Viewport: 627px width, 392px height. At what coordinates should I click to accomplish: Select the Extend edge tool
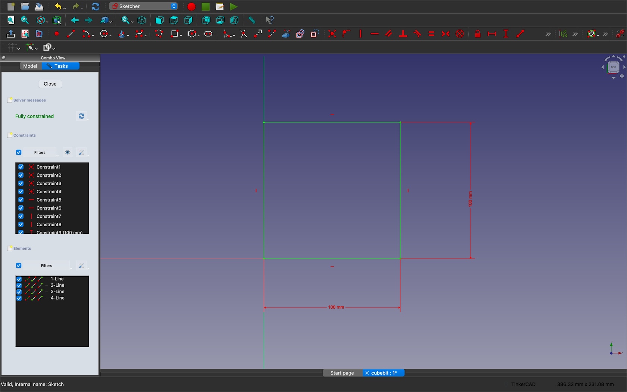click(258, 34)
